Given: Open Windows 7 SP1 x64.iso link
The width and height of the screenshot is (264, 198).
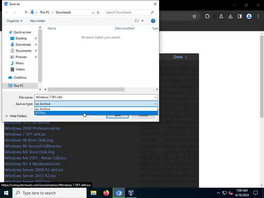Looking at the screenshot, I should (x=25, y=134).
